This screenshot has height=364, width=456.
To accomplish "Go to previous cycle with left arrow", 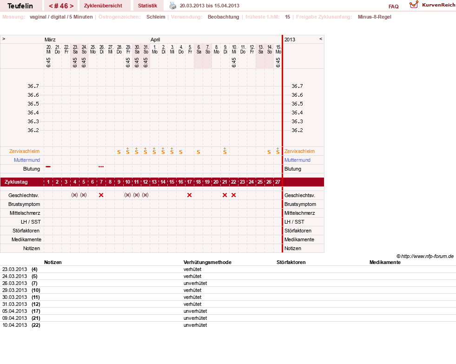I will (51, 6).
